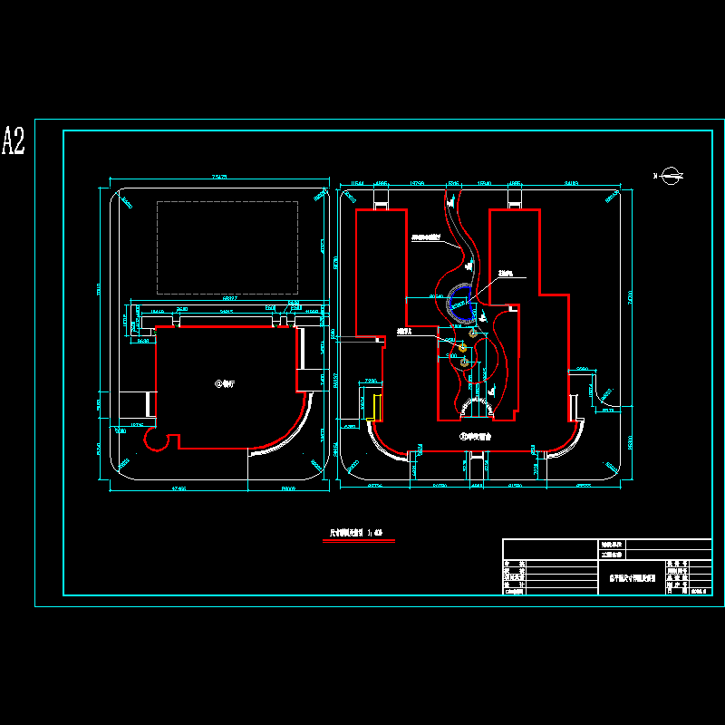The image size is (725, 725).
Task: Click the small red circle on left building
Action: pos(161,440)
